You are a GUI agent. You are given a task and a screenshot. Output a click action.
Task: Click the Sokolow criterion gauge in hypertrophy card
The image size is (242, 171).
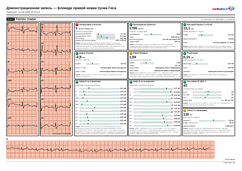click(x=106, y=34)
